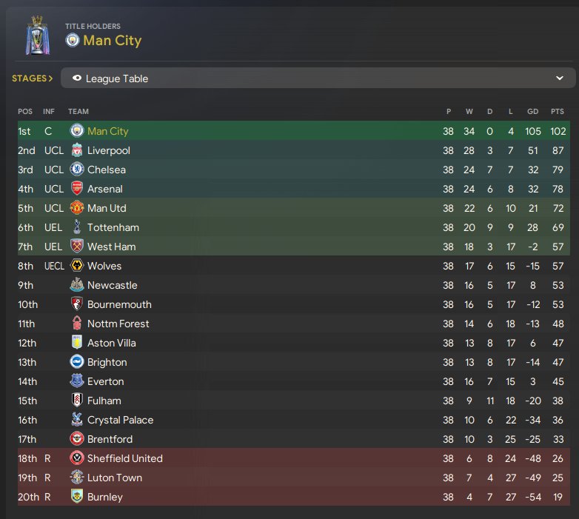The height and width of the screenshot is (519, 579).
Task: Sort table by PTS column header
Action: coord(557,112)
